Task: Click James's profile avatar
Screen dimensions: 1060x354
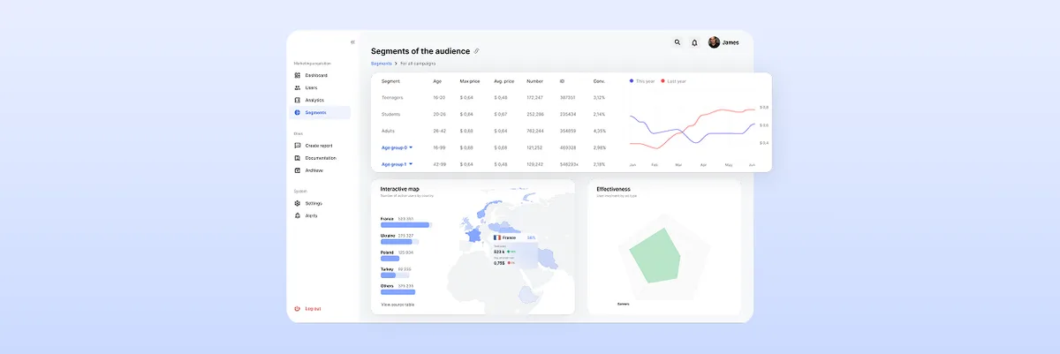Action: (714, 42)
